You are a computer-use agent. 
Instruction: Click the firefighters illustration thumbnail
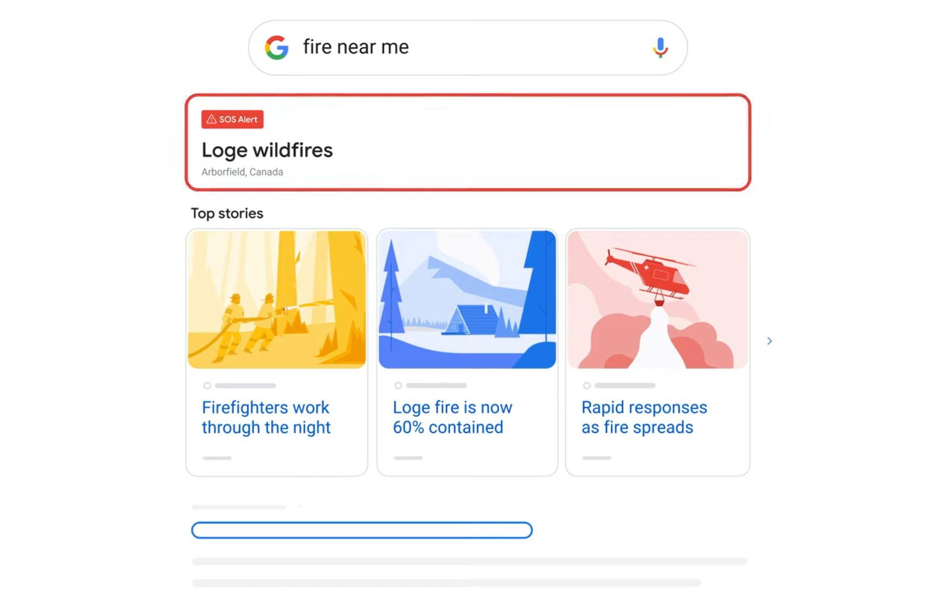[x=277, y=299]
